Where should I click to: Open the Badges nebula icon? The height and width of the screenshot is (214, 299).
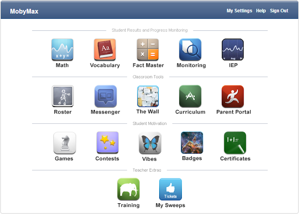tap(192, 143)
